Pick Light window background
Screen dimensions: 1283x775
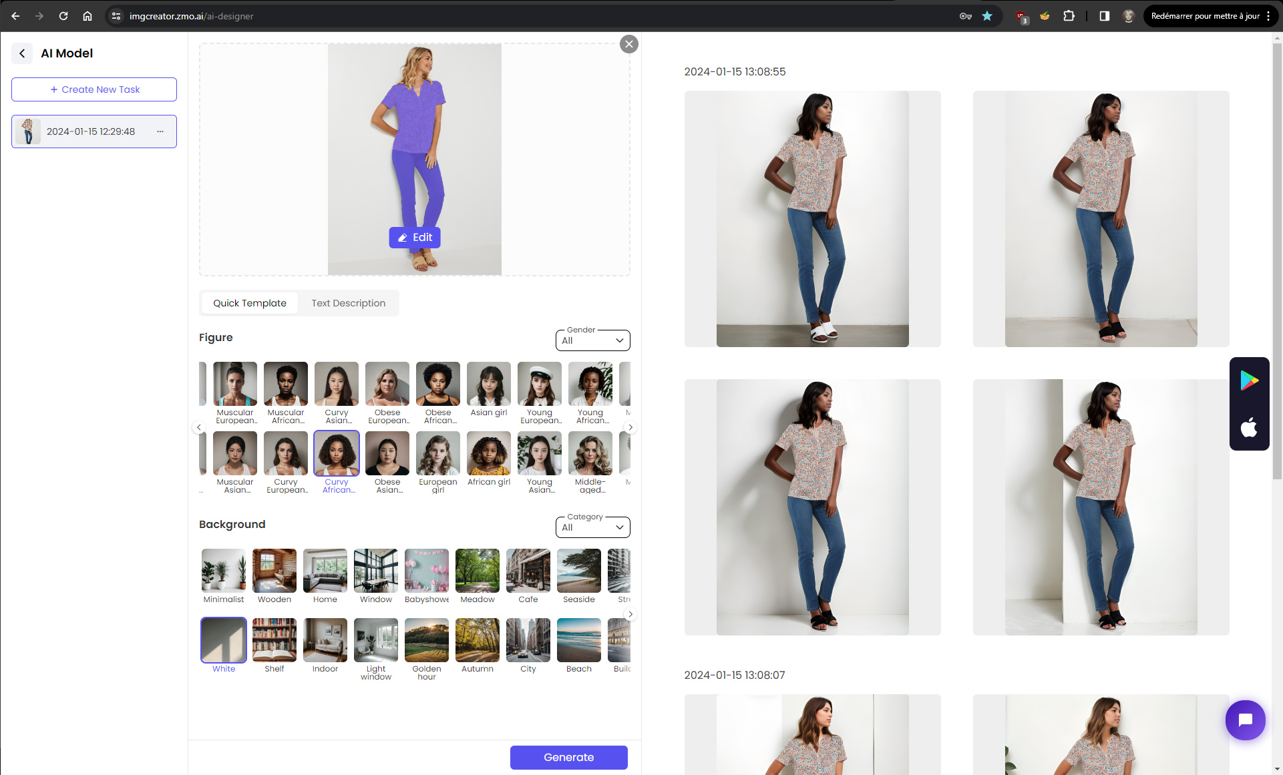click(x=376, y=650)
